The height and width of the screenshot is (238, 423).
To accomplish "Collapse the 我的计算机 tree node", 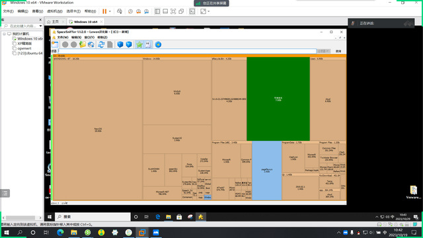I will [5, 34].
